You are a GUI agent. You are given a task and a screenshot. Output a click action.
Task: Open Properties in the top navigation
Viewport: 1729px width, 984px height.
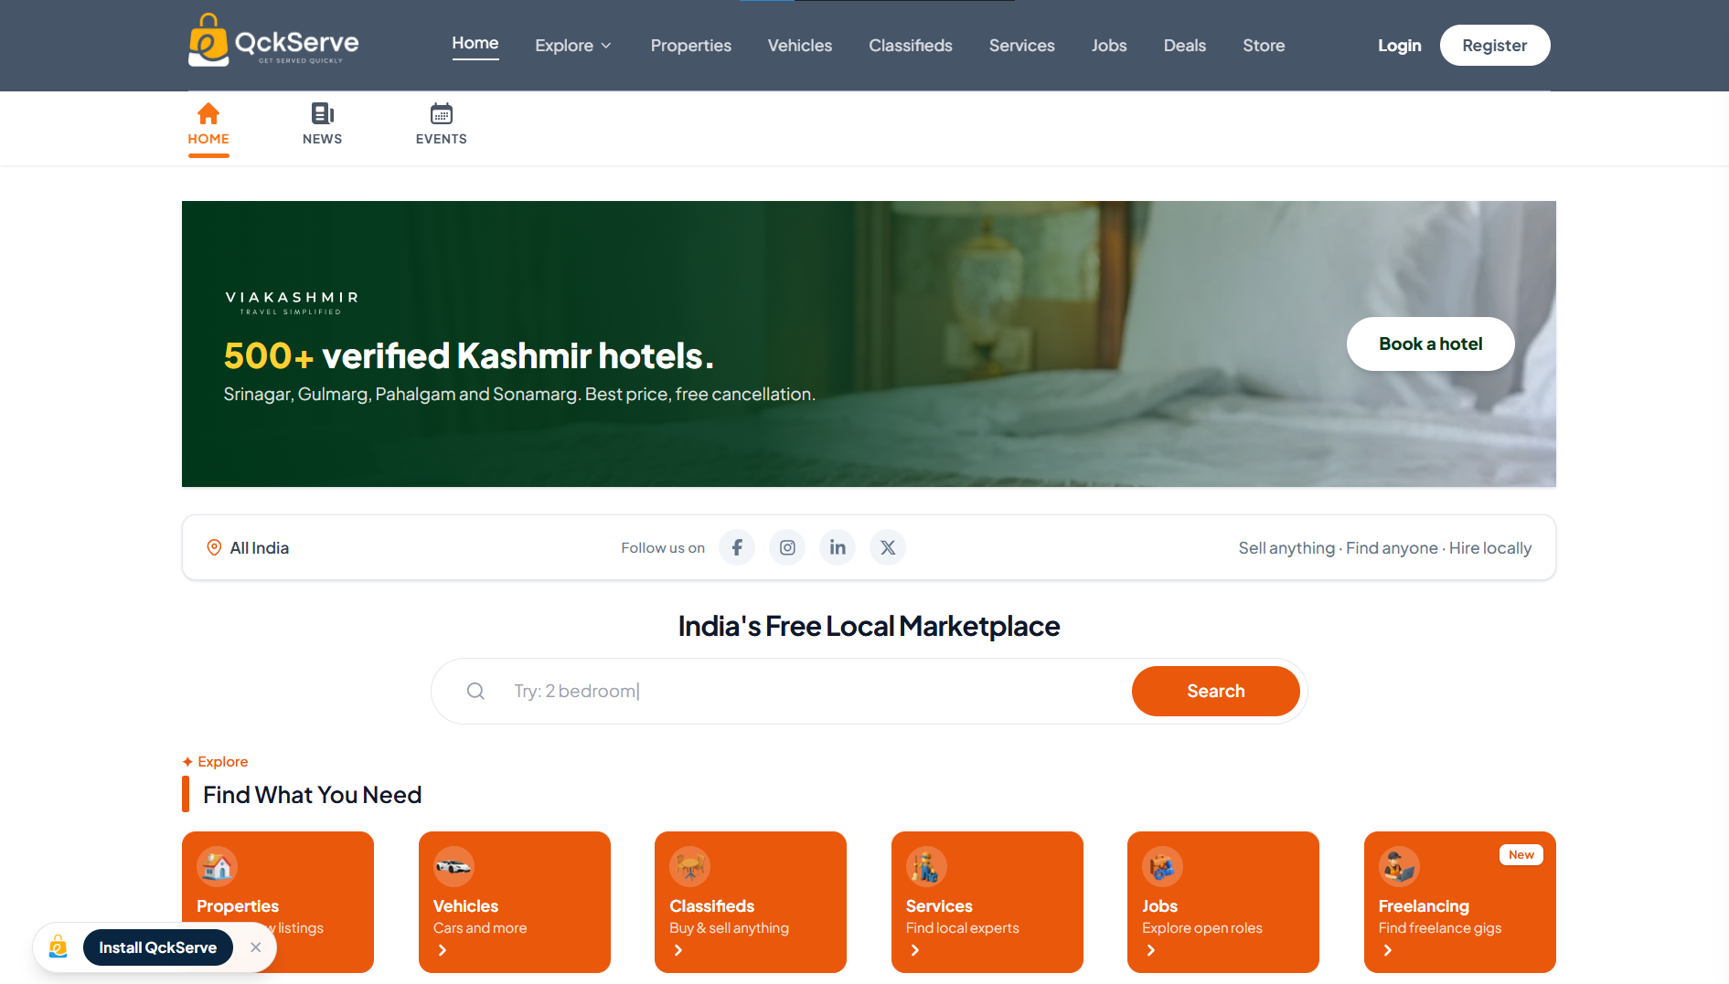[x=691, y=46]
